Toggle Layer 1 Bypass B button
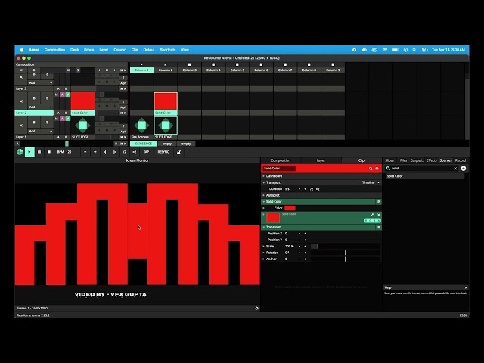 (x=34, y=123)
